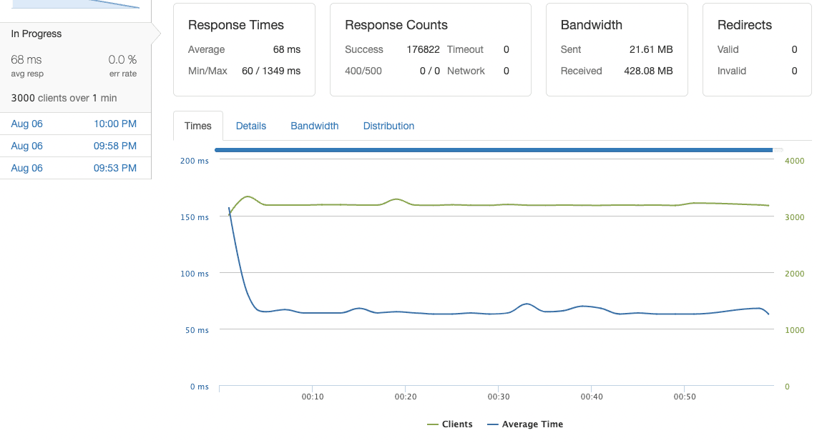Click the Bandwidth summary card heading
The image size is (817, 443).
pyautogui.click(x=592, y=25)
